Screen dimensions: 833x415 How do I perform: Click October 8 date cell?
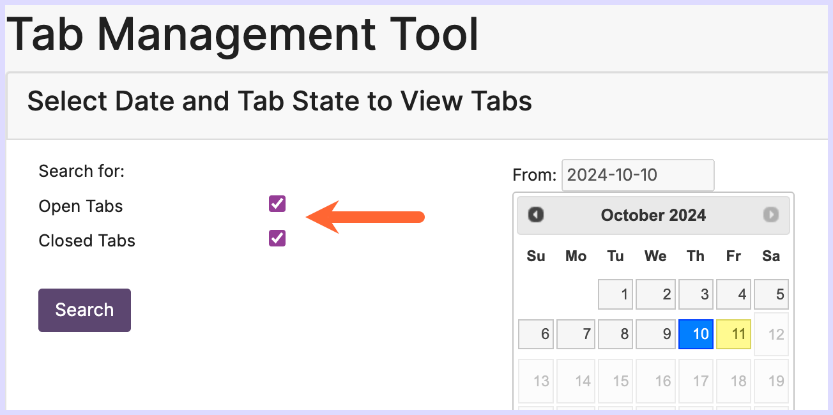(615, 334)
